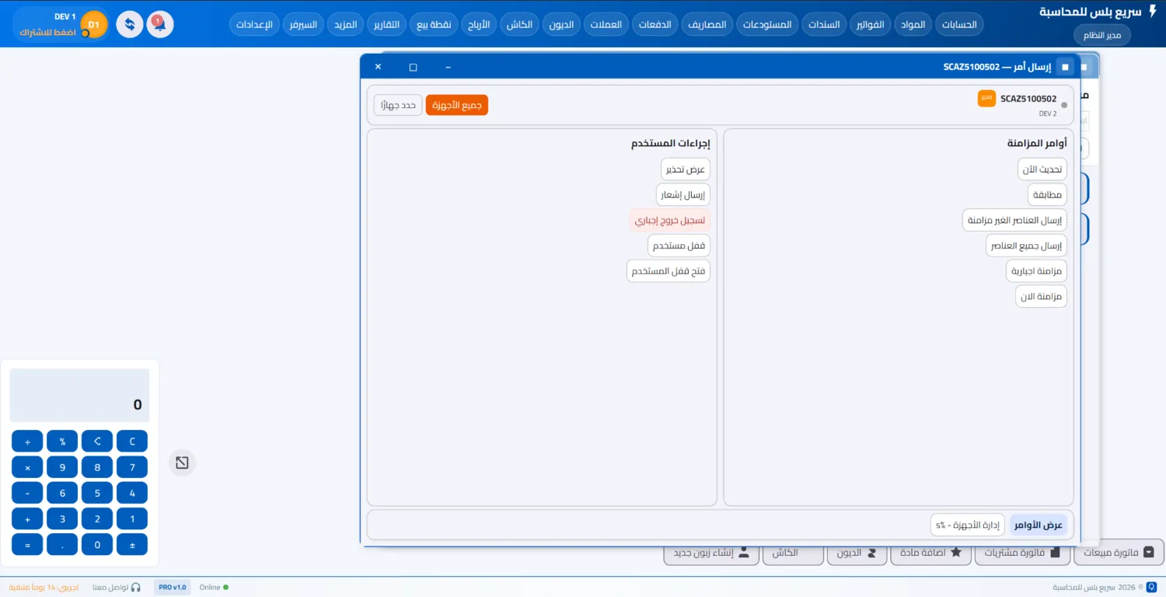Screen dimensions: 1166x597
Task: Open التقارير reports menu
Action: click(x=386, y=24)
